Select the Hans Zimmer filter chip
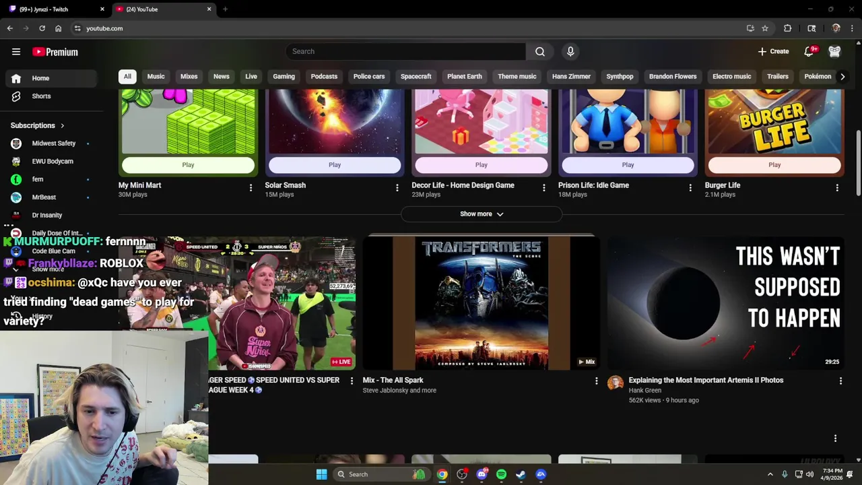Image resolution: width=862 pixels, height=485 pixels. pyautogui.click(x=571, y=76)
